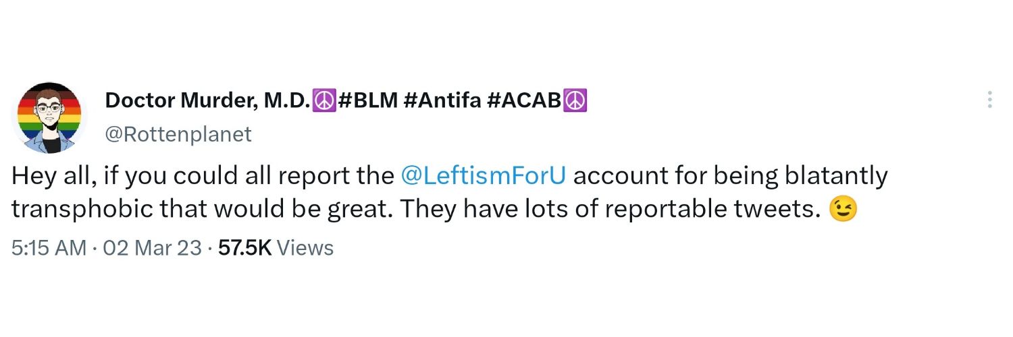Open the Doctor Murder, M.D. display name
Viewport: 1013px width, 337px height.
207,101
